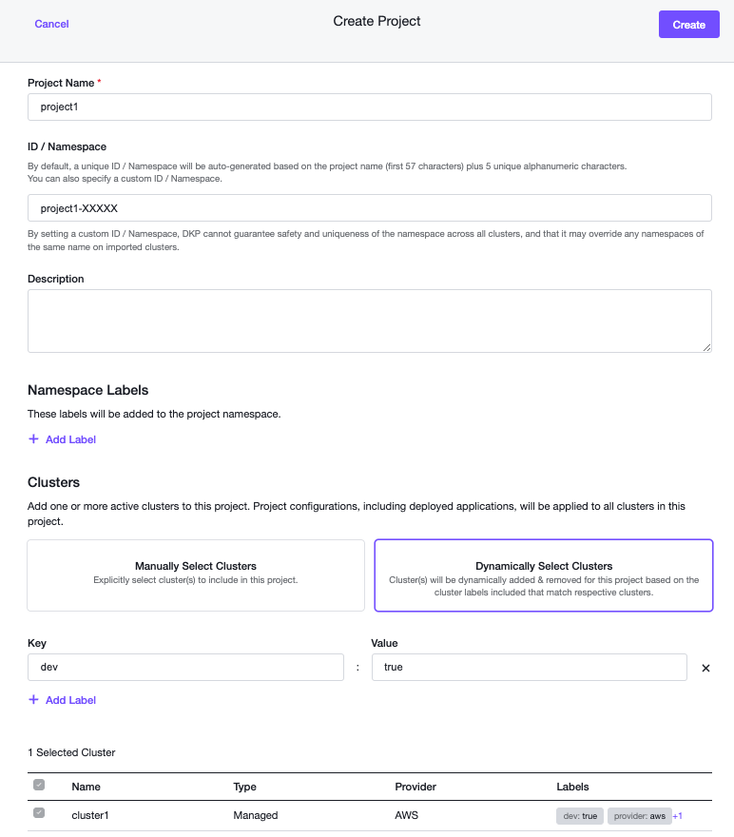The height and width of the screenshot is (837, 734).
Task: Expand the +1 more labels indicator
Action: [678, 816]
